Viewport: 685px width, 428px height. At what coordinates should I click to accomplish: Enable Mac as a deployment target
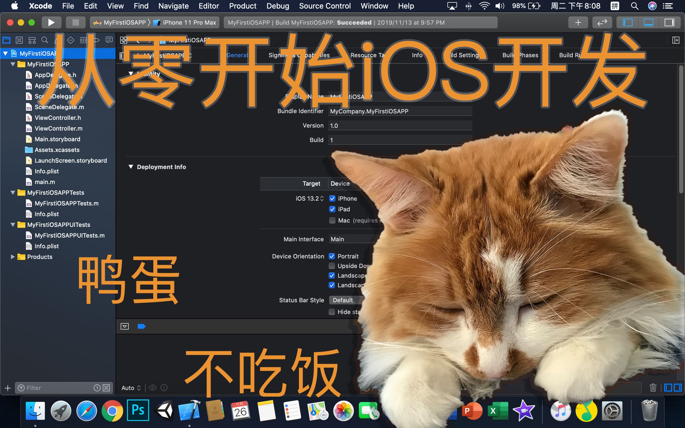tap(332, 220)
